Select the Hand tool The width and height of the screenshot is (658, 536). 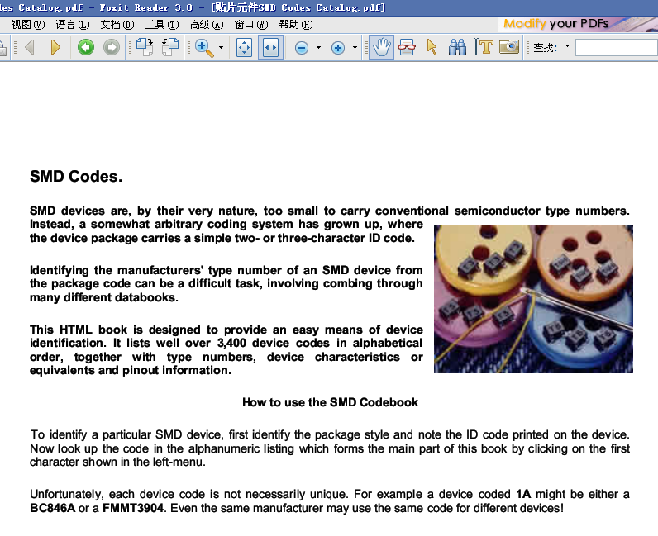coord(381,47)
